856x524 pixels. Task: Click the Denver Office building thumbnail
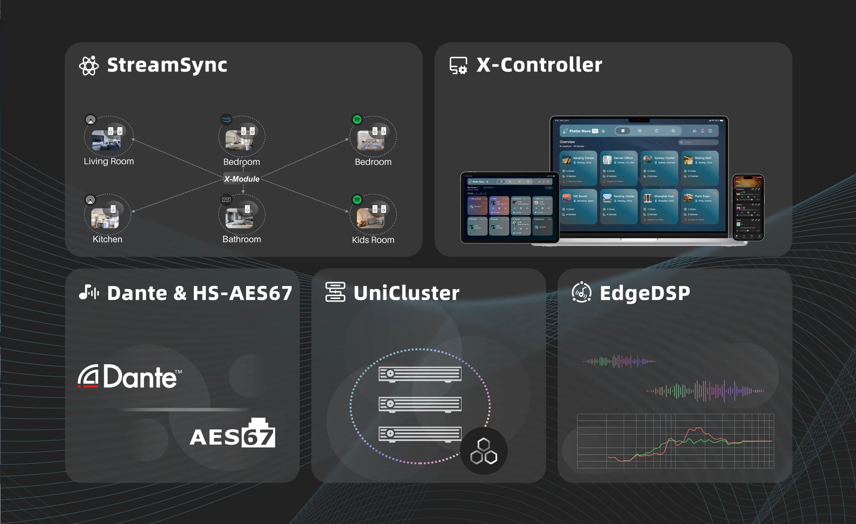coord(607,160)
